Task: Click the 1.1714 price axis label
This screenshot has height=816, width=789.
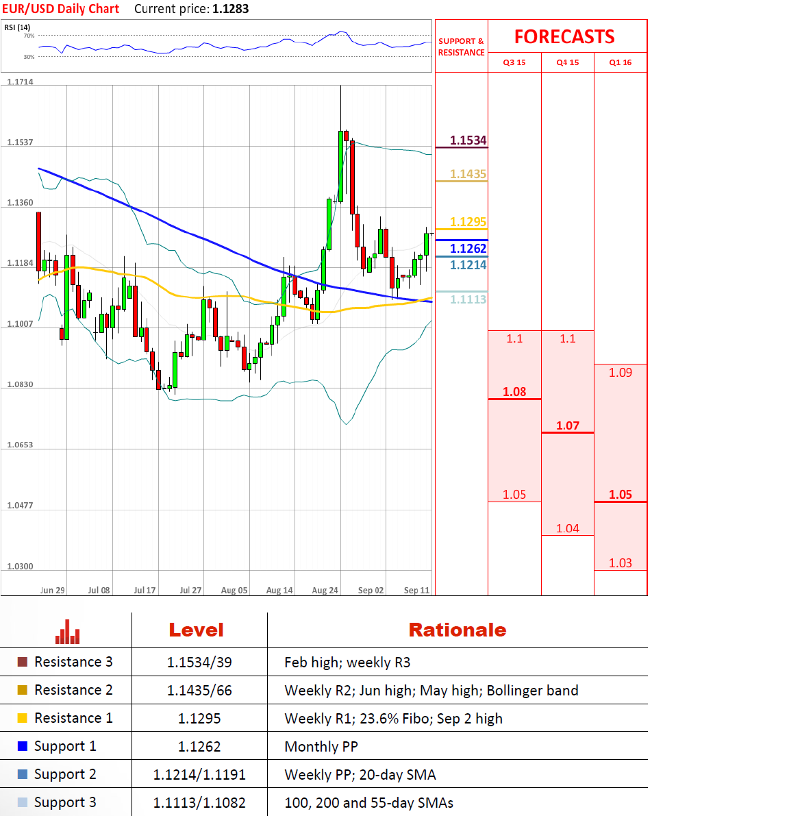Action: coord(21,82)
